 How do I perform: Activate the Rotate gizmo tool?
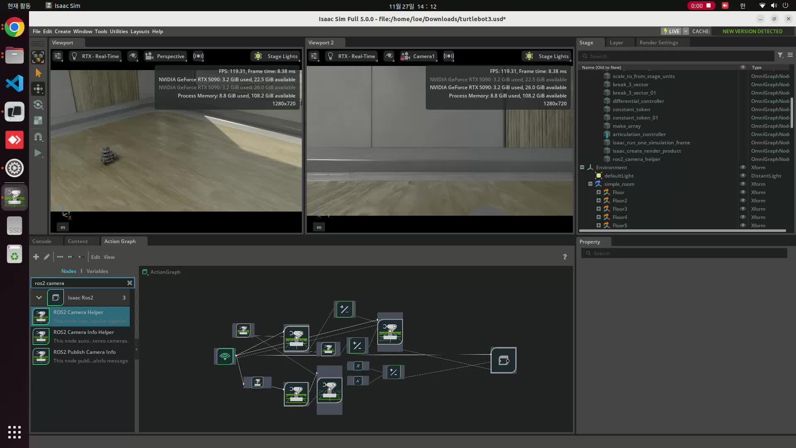click(38, 105)
